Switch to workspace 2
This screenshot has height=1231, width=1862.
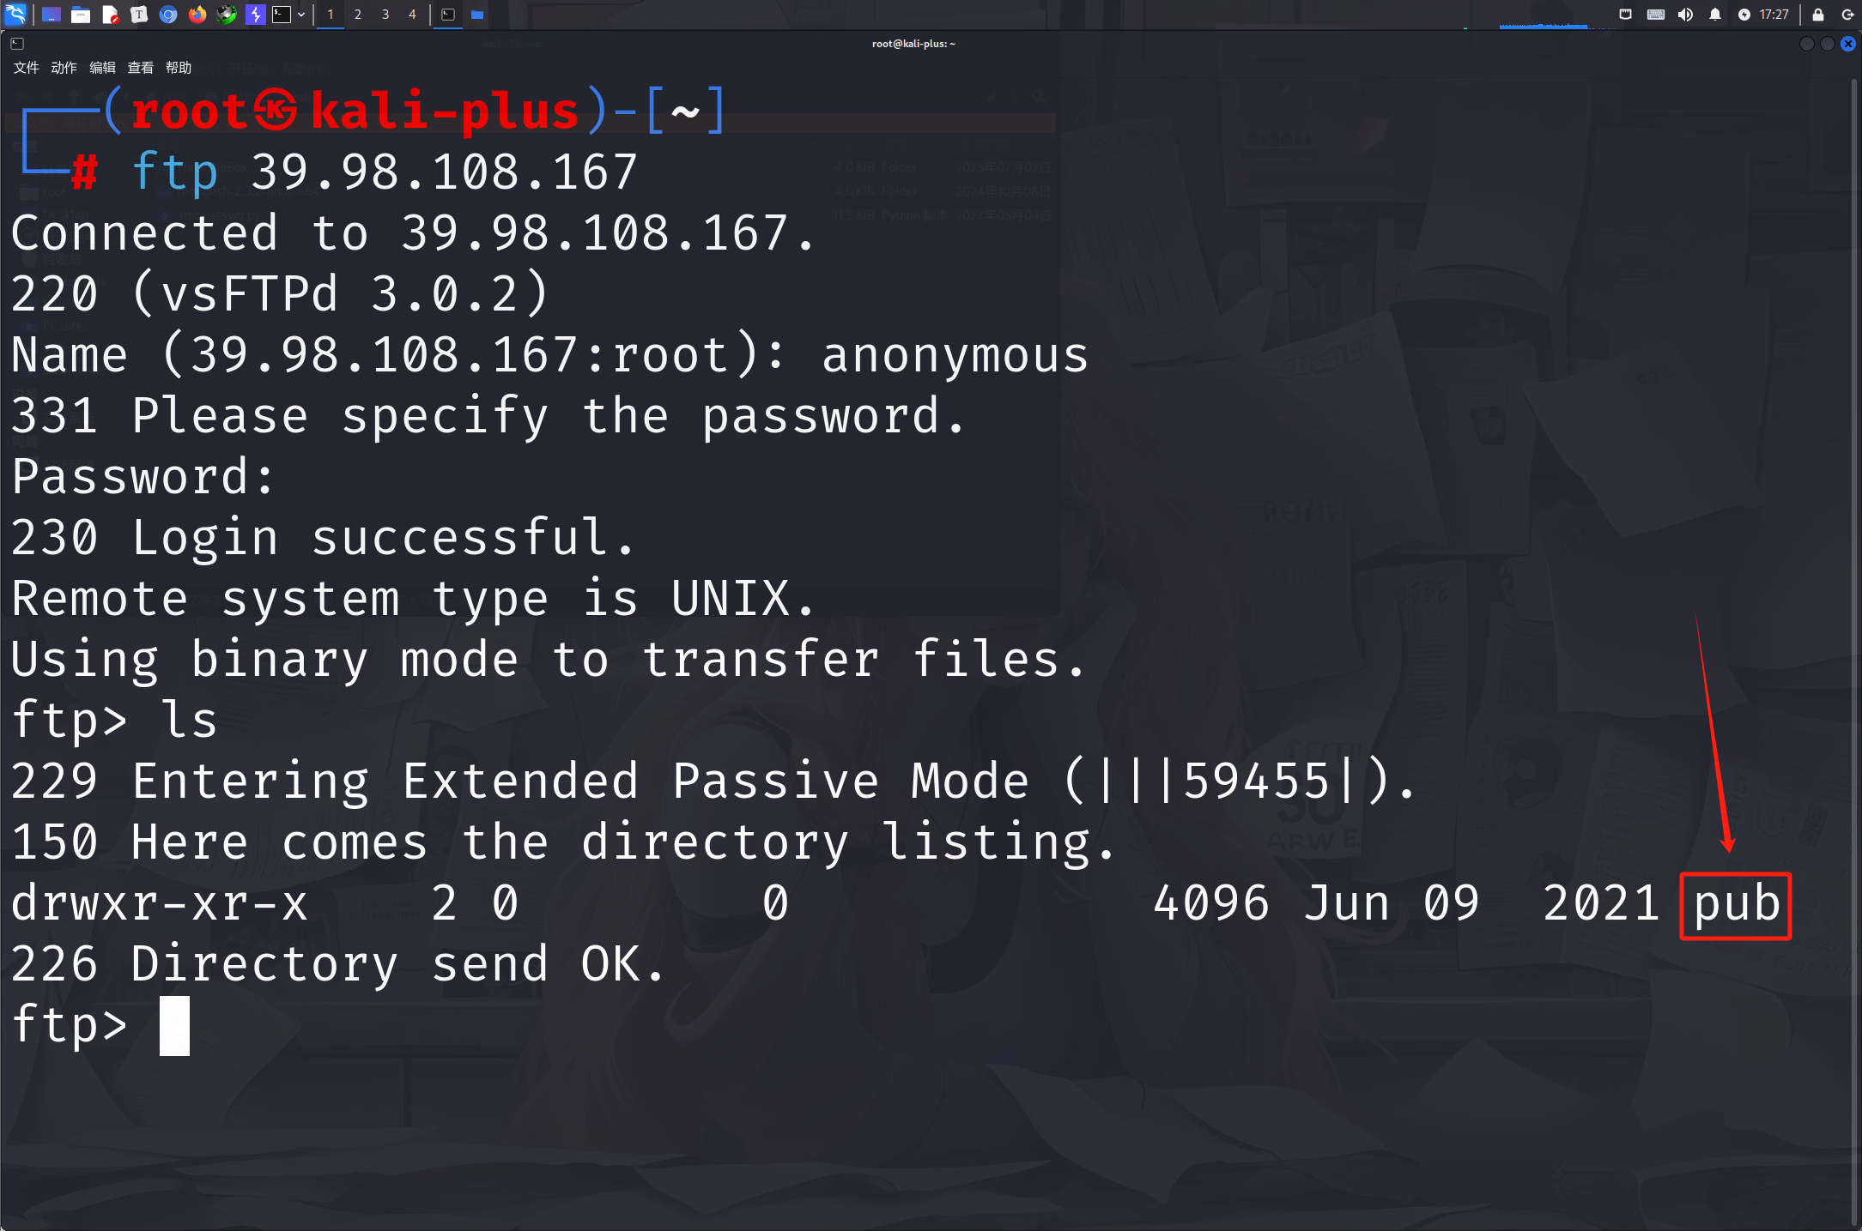click(x=358, y=15)
